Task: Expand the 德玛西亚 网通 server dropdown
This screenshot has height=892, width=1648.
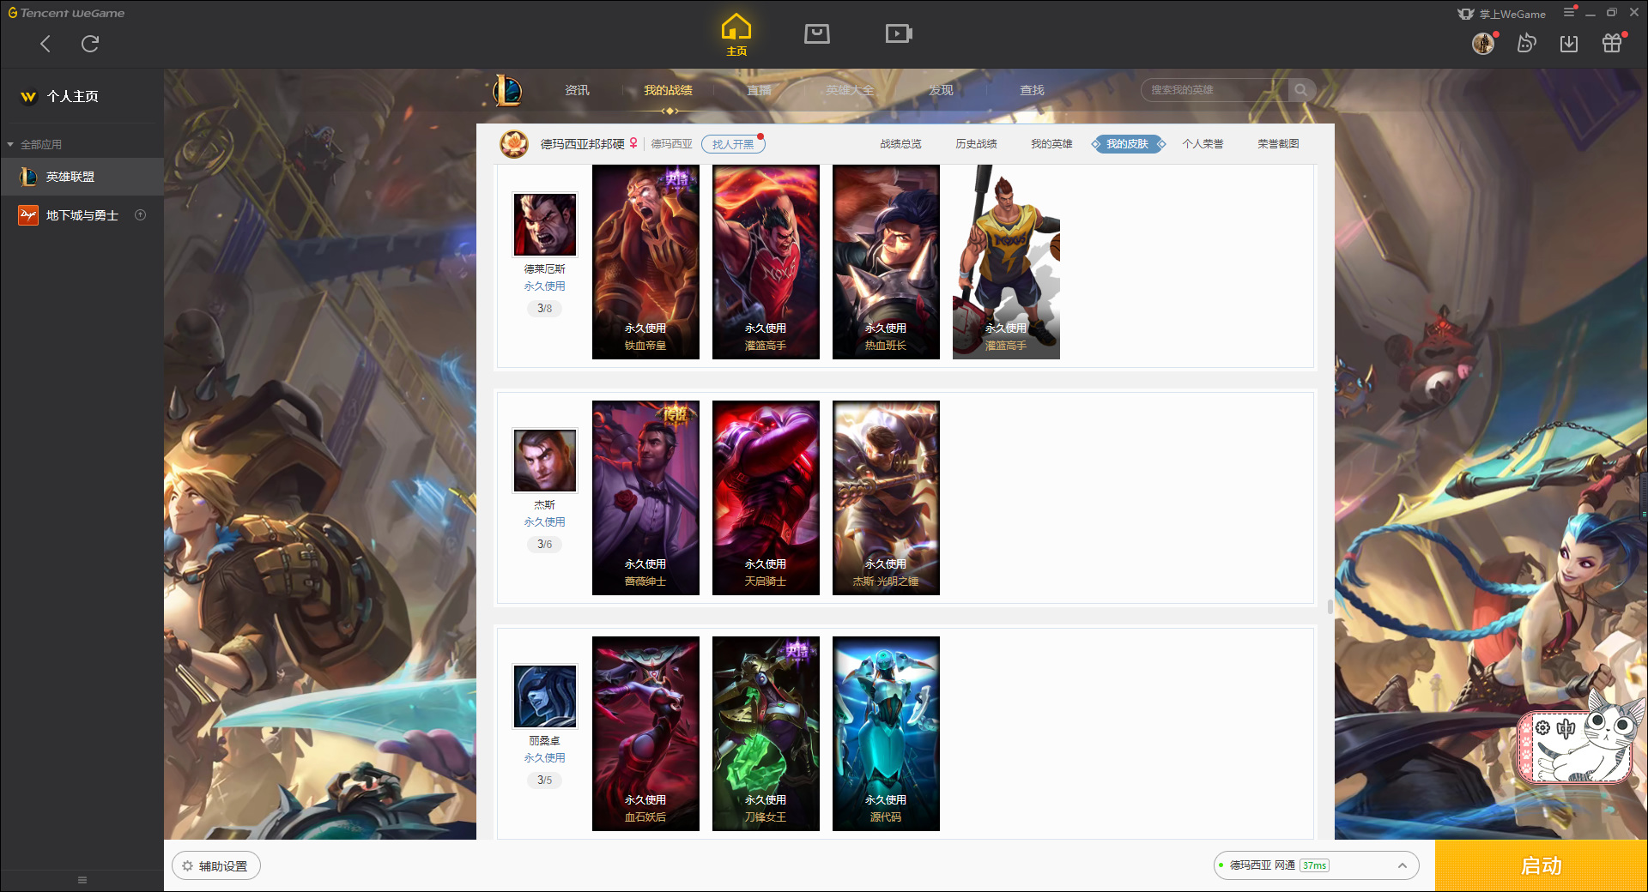Action: coord(1316,865)
